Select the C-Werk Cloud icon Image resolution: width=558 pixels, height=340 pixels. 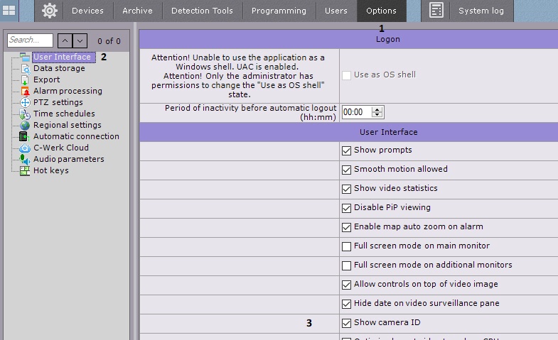click(x=25, y=148)
